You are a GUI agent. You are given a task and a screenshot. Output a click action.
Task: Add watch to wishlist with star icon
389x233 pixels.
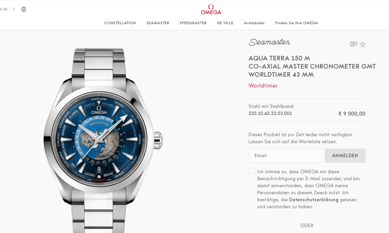(363, 45)
